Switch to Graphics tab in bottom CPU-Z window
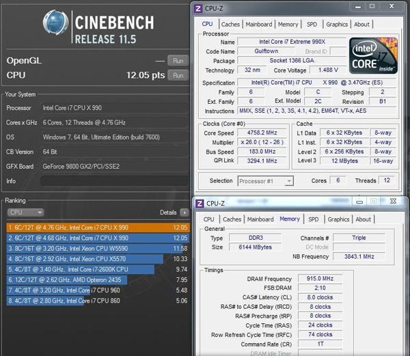410x356 pixels. click(x=338, y=219)
